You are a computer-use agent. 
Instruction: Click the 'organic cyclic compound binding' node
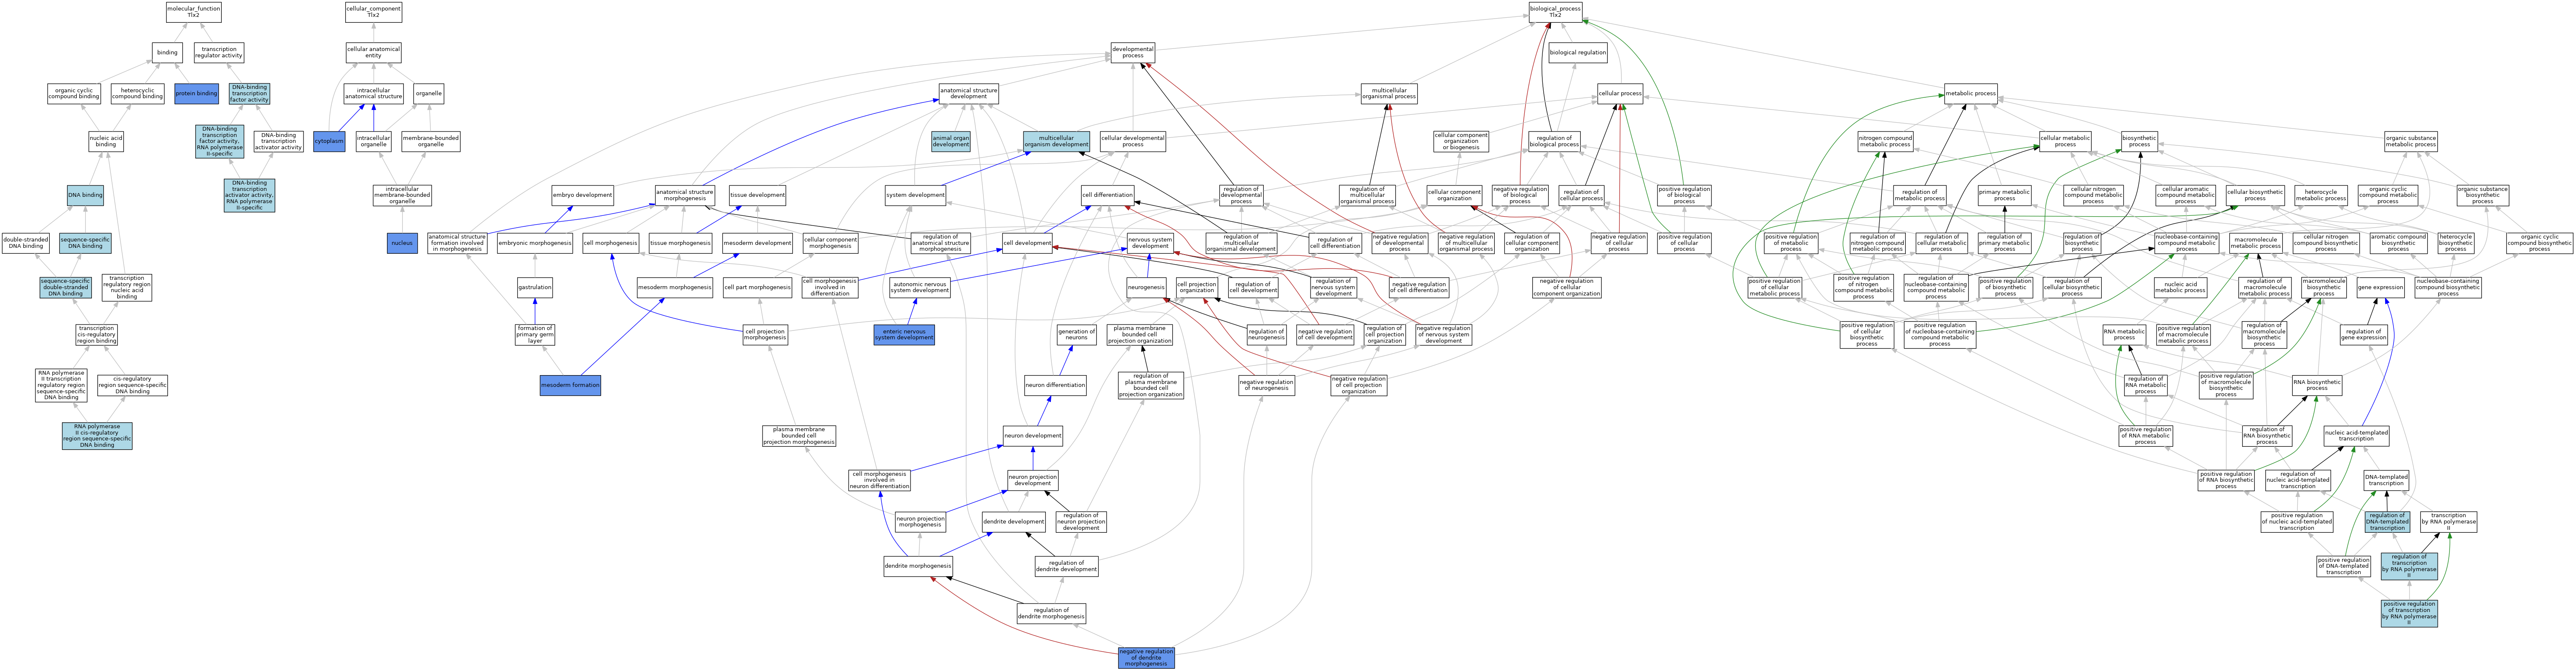click(74, 93)
